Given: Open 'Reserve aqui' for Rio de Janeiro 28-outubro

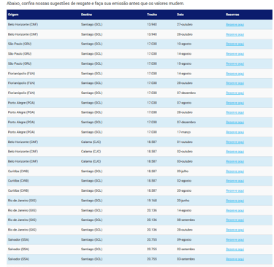Looking at the screenshot, I should [x=235, y=230].
